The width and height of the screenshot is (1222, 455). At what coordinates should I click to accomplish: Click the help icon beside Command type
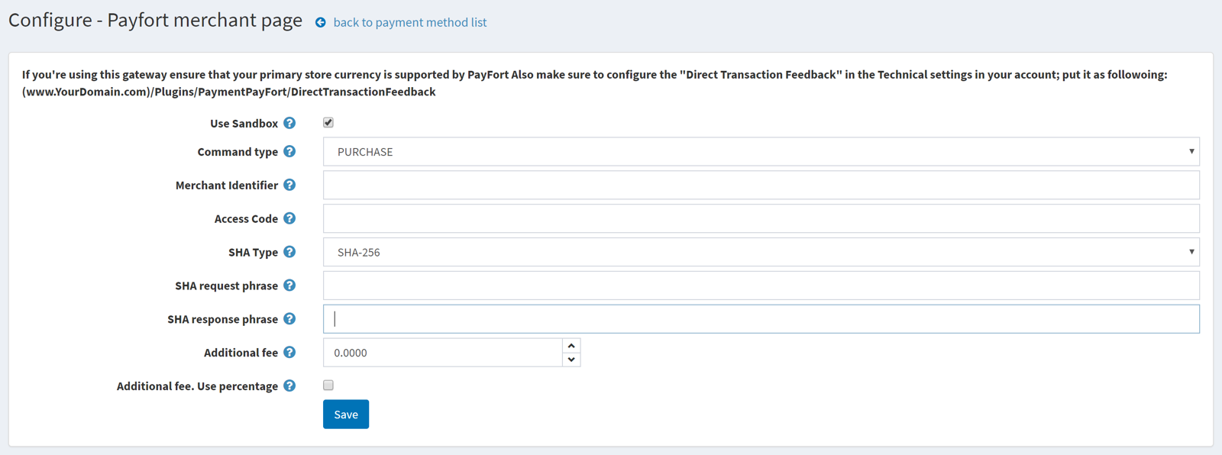(x=289, y=151)
